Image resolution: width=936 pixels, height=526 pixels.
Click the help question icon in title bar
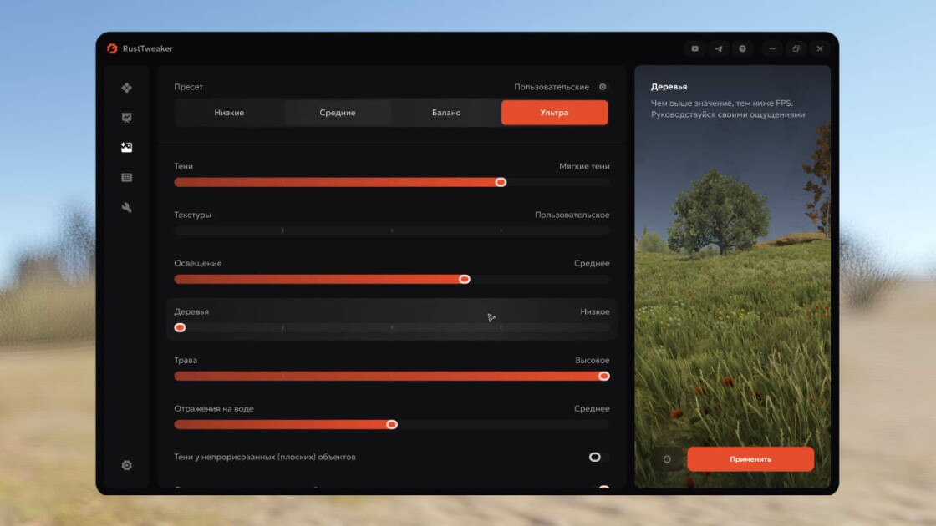pyautogui.click(x=743, y=49)
